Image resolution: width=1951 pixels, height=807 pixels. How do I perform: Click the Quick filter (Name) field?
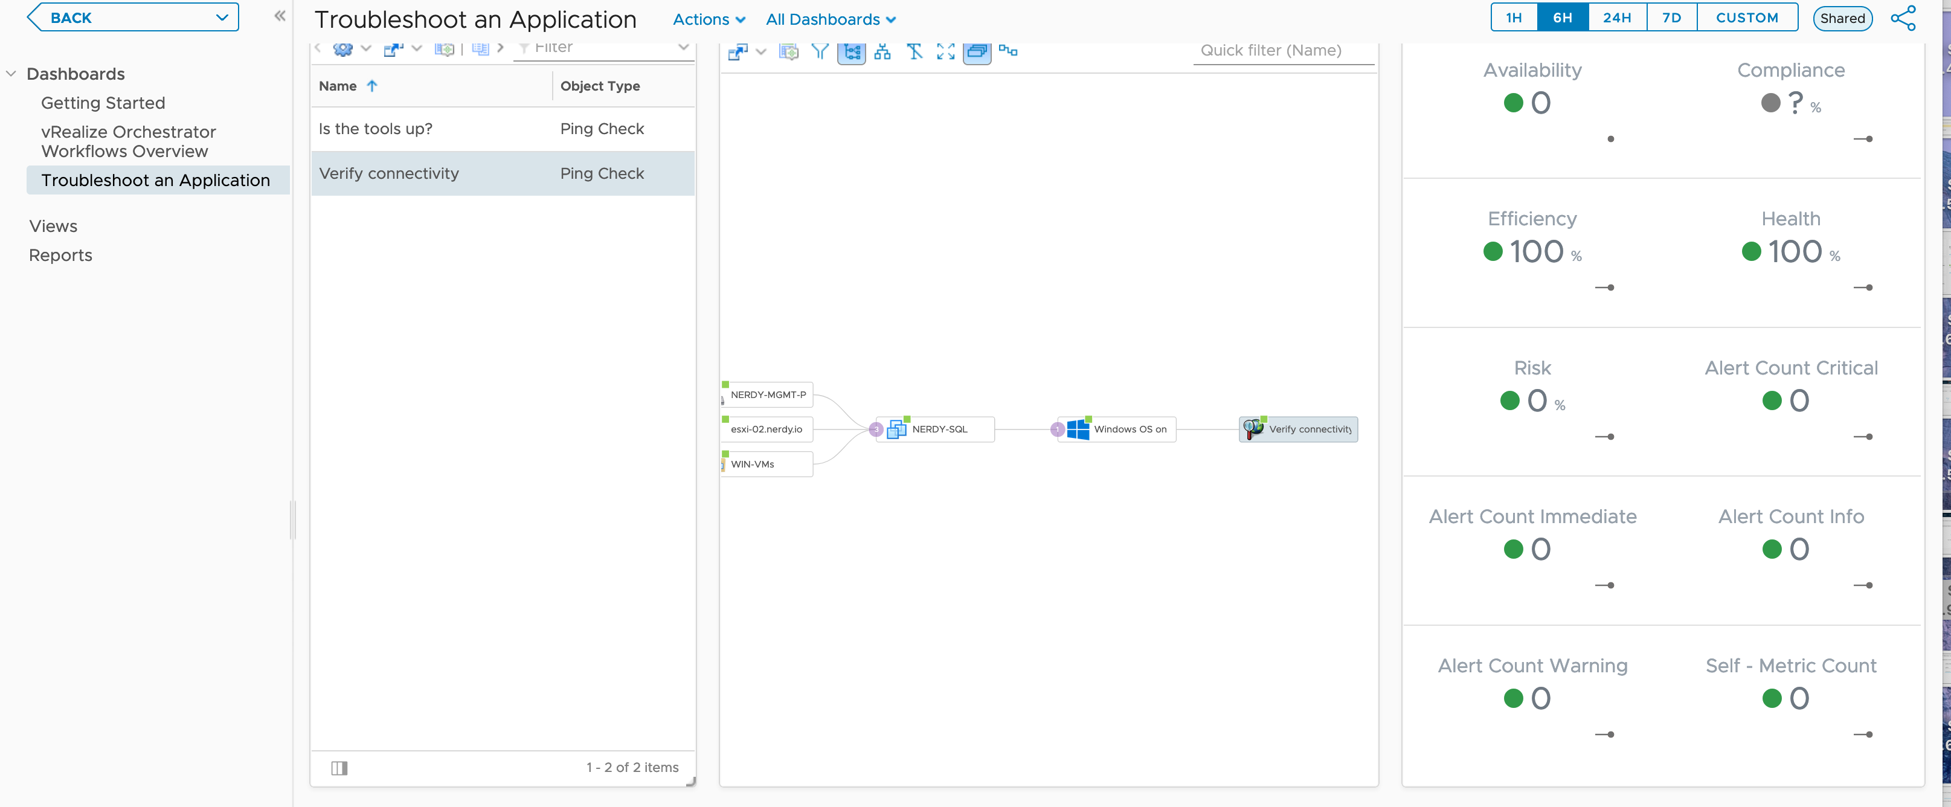pyautogui.click(x=1284, y=51)
